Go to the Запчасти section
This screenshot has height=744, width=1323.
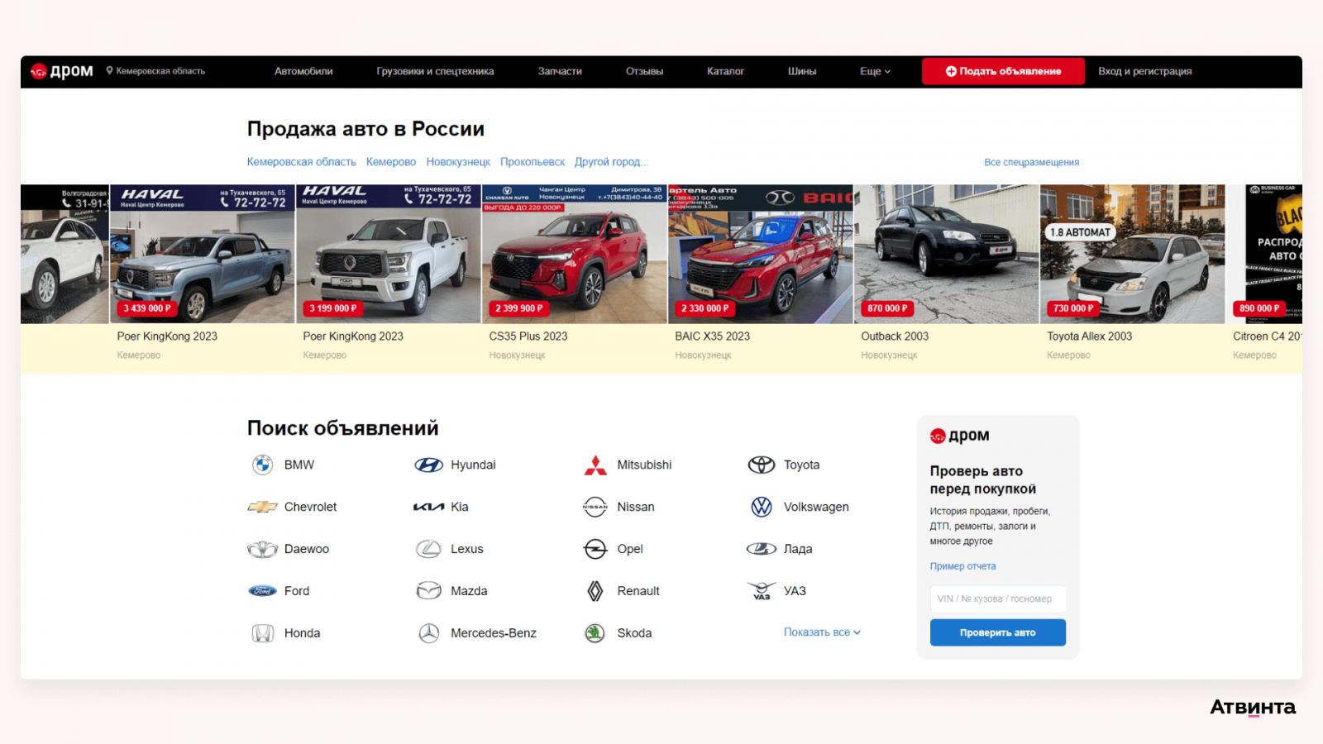(x=560, y=71)
